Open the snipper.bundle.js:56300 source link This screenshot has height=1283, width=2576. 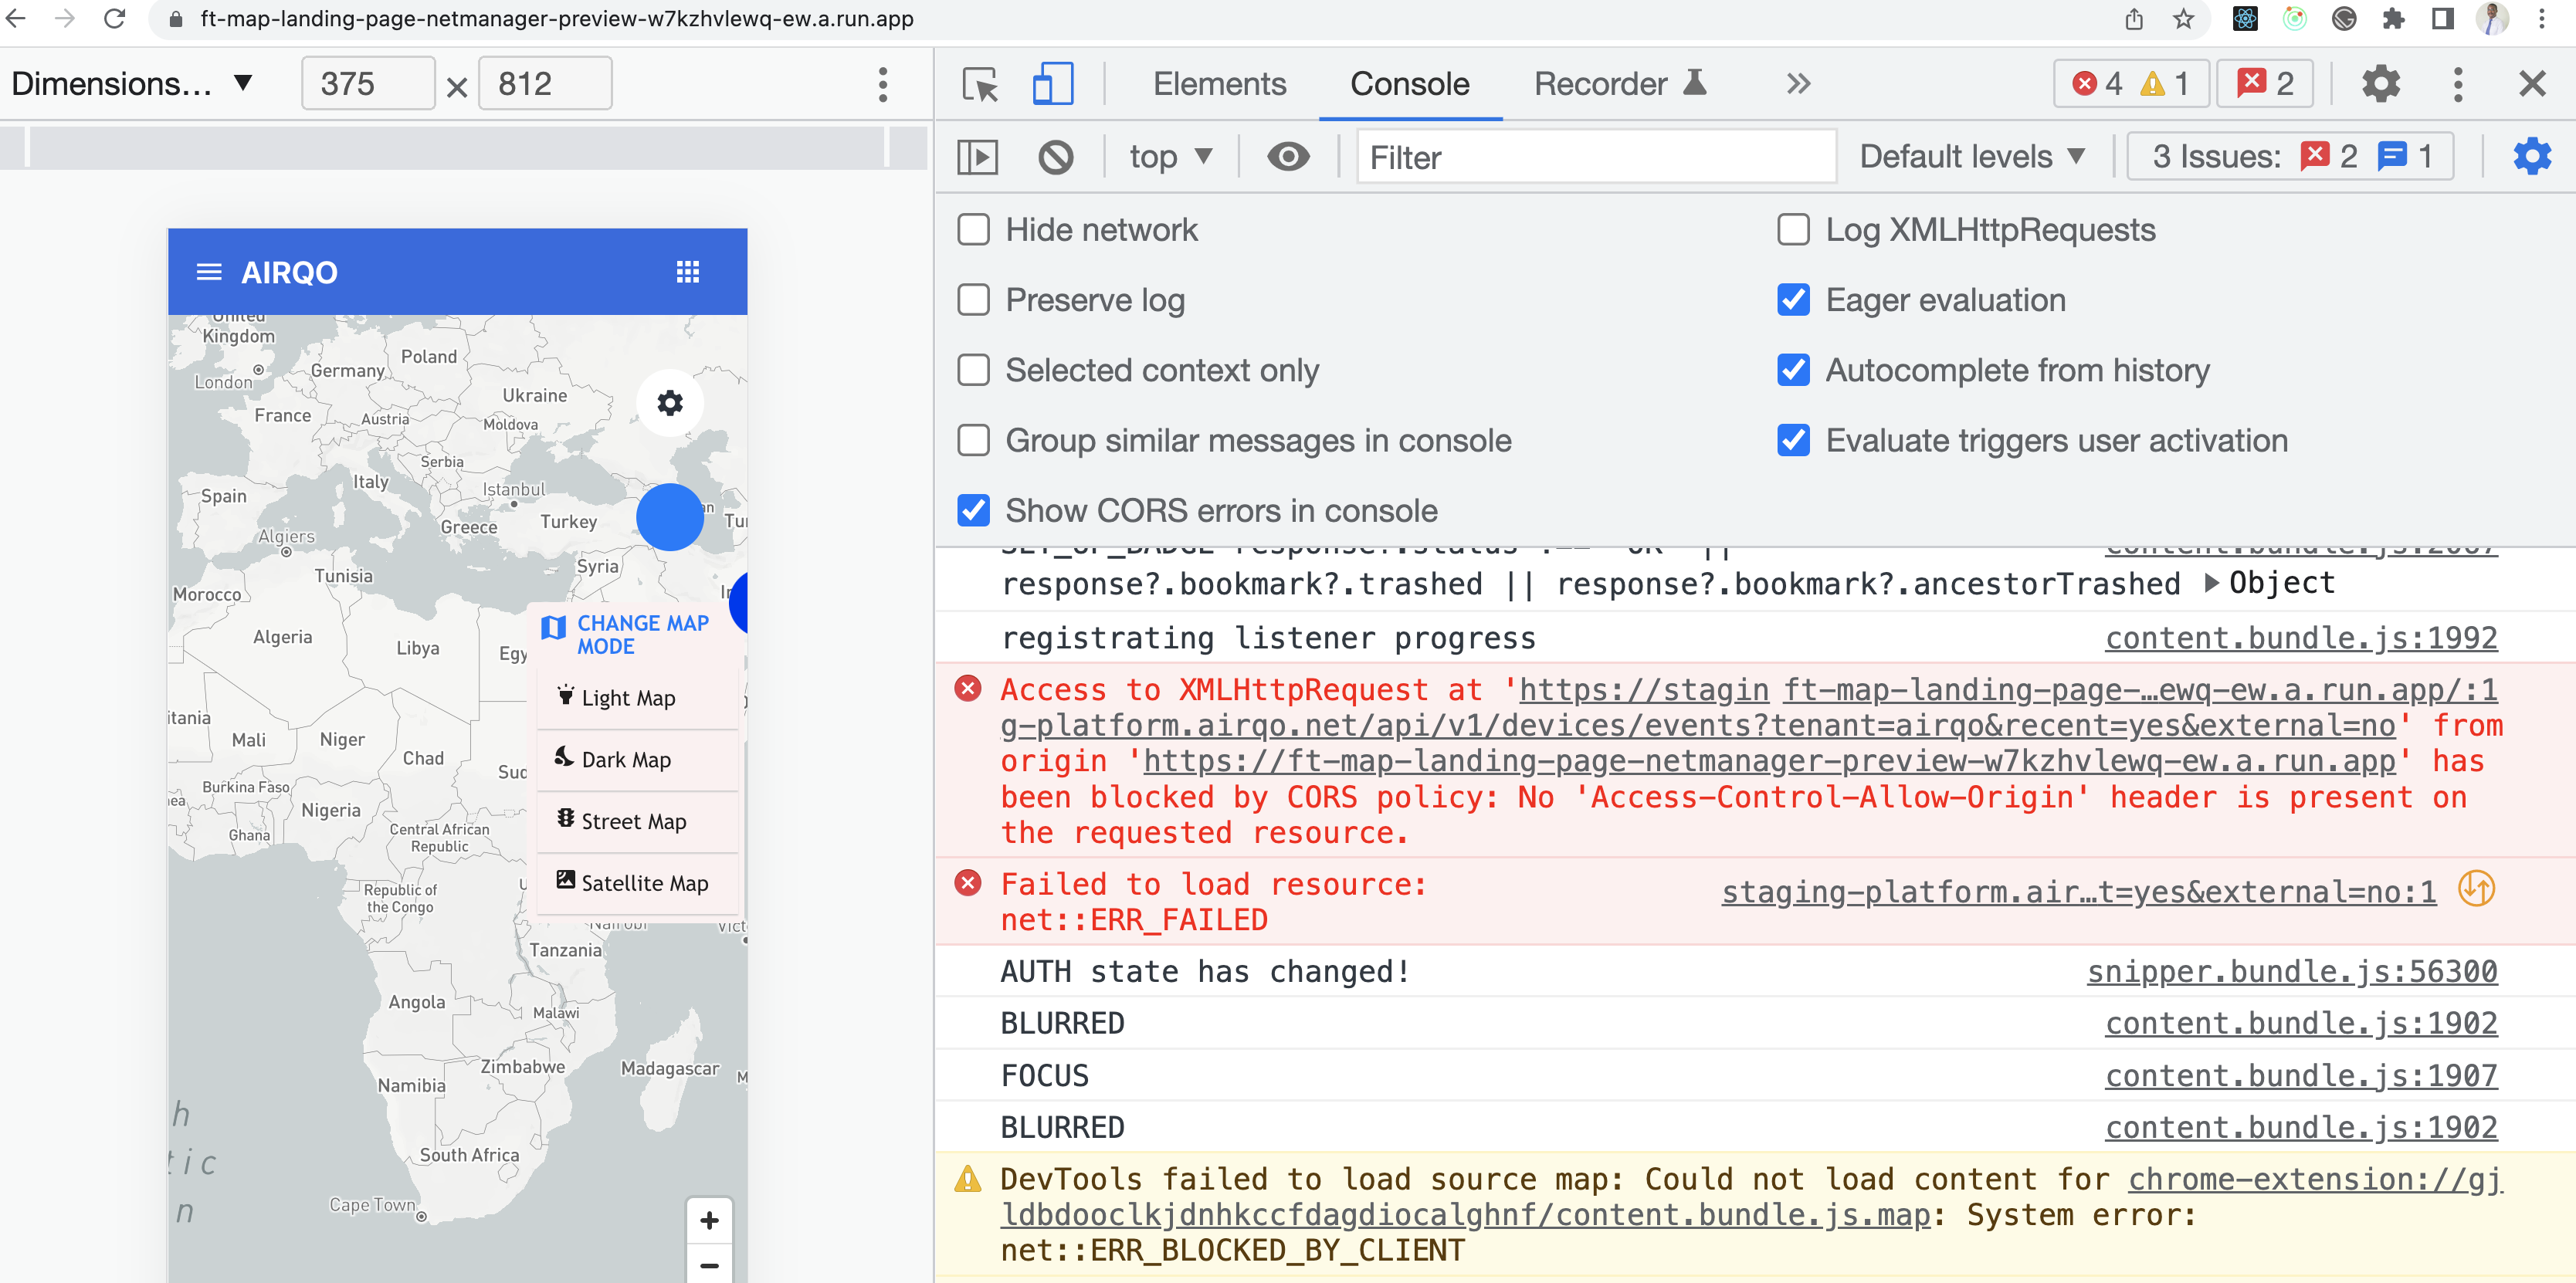tap(2290, 971)
